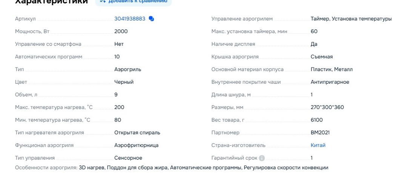The width and height of the screenshot is (411, 173).
Task: Open the article number 3041938883 link
Action: click(x=130, y=19)
